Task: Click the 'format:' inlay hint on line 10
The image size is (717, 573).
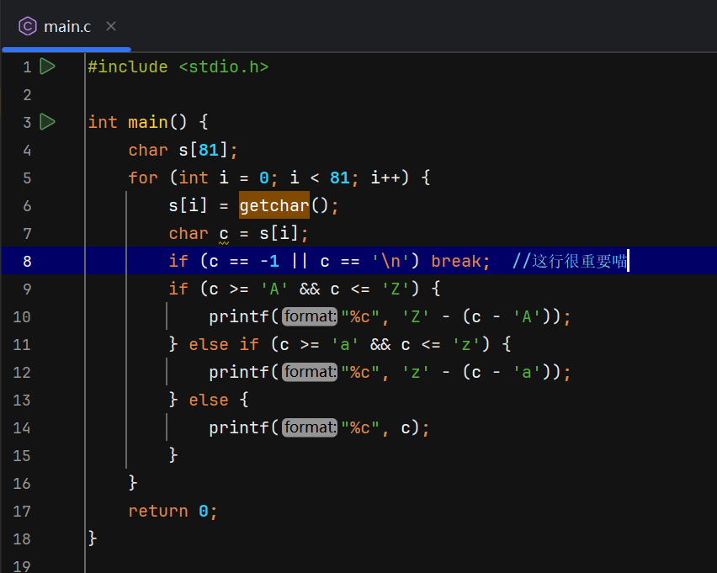Action: pyautogui.click(x=309, y=316)
